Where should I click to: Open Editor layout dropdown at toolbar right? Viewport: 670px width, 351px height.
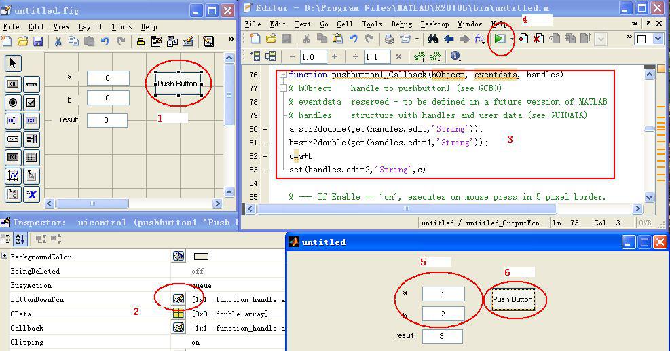pos(658,39)
